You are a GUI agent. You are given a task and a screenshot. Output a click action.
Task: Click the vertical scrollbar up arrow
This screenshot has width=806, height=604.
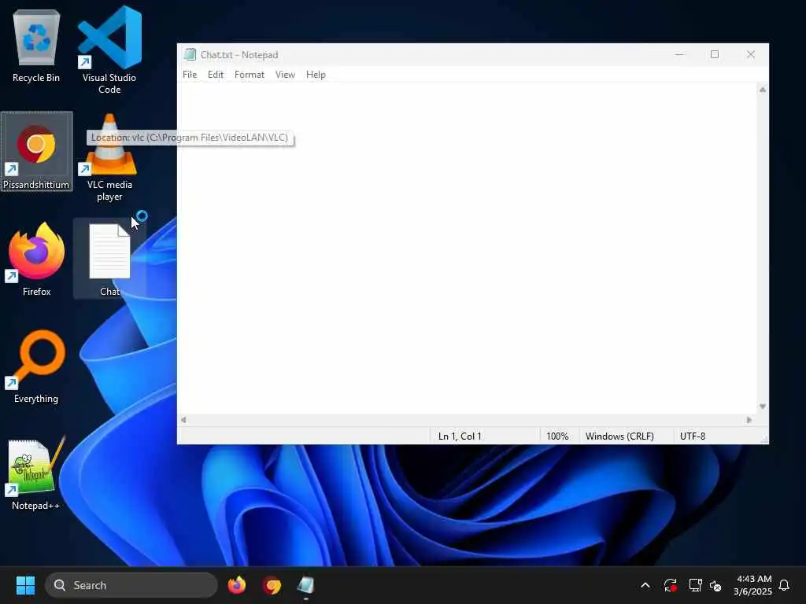763,90
